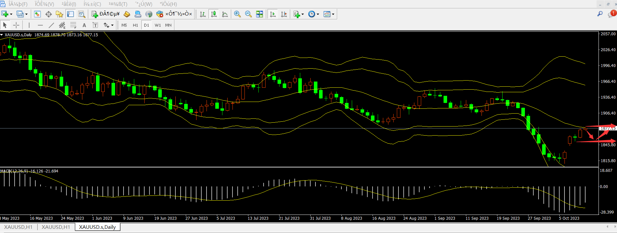Switch timeframe to MN

168,25
